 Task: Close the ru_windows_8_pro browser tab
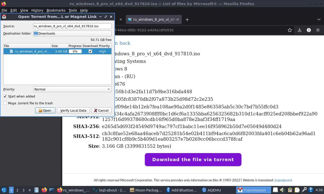(x=178, y=19)
